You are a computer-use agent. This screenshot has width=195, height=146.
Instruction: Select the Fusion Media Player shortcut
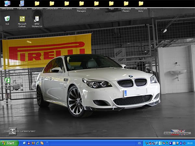7,83
